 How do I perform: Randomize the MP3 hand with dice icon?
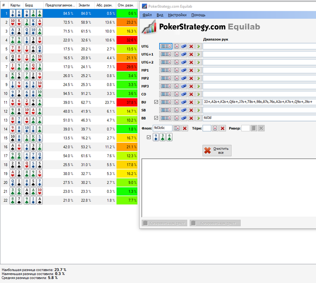click(x=184, y=86)
